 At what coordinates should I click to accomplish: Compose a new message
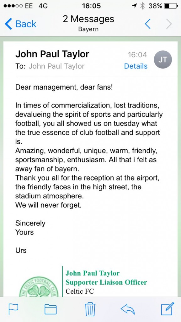[168, 309]
